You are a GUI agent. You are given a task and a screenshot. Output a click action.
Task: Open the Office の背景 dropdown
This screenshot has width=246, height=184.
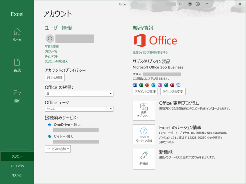(79, 94)
